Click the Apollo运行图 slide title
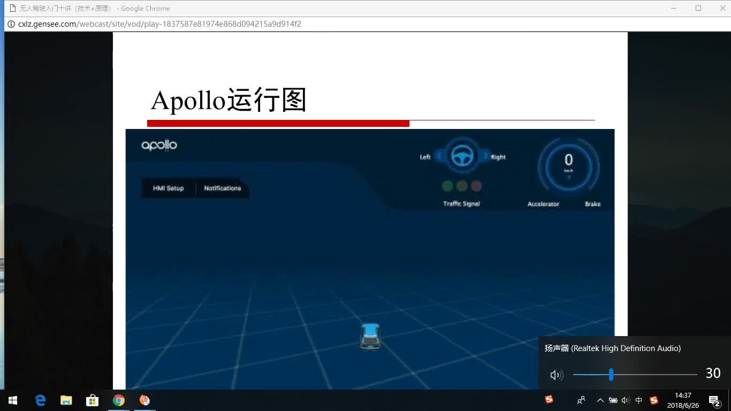The height and width of the screenshot is (411, 731). click(229, 100)
